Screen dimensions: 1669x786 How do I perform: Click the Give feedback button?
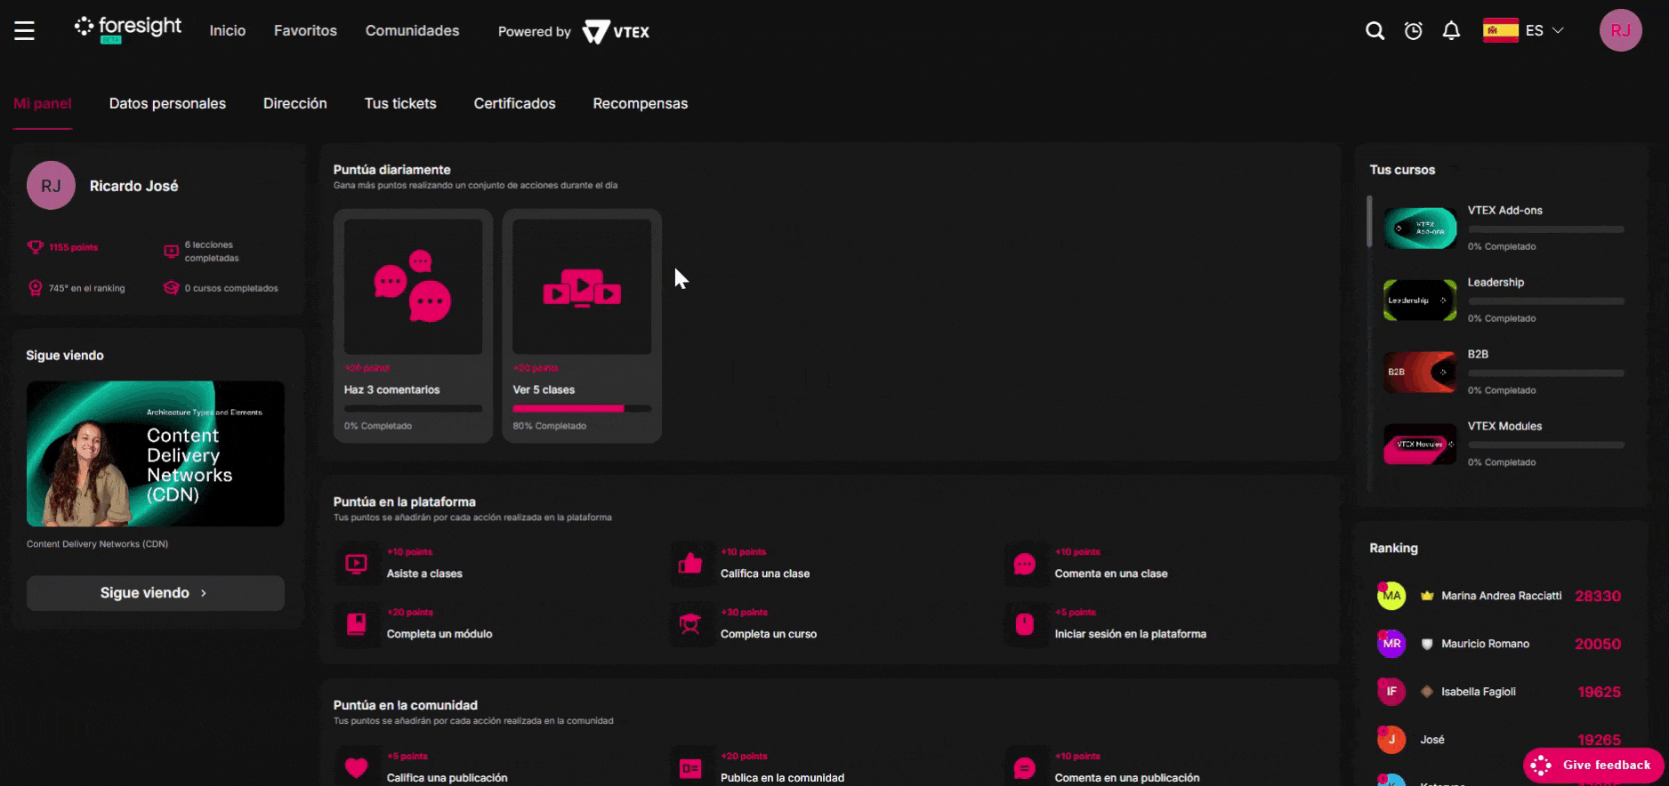pos(1593,765)
